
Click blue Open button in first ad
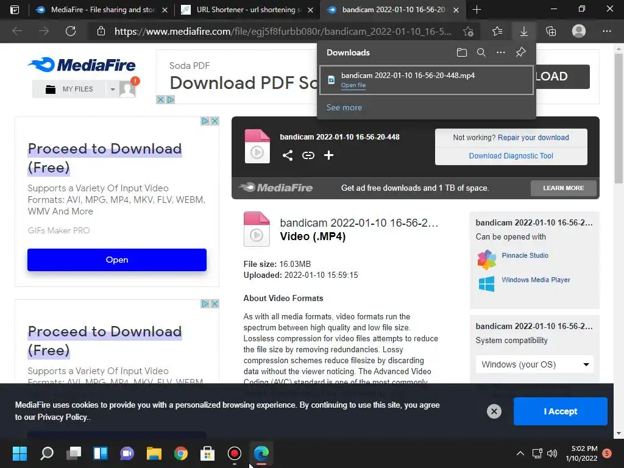pos(116,260)
